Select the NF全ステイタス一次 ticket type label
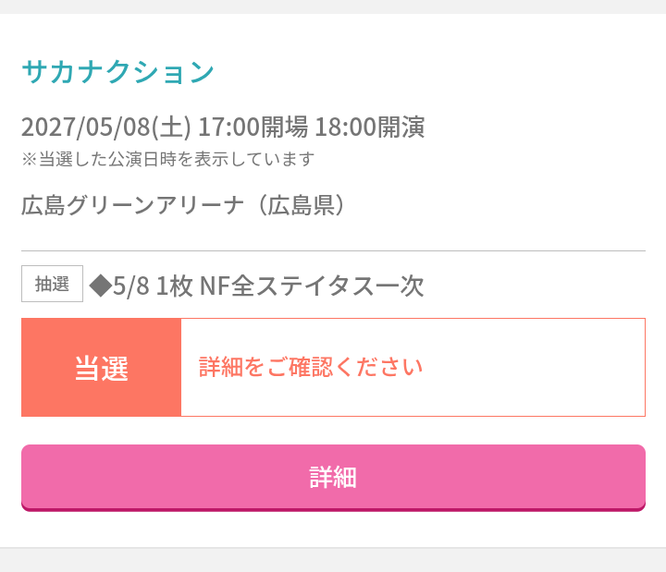 [x=312, y=286]
